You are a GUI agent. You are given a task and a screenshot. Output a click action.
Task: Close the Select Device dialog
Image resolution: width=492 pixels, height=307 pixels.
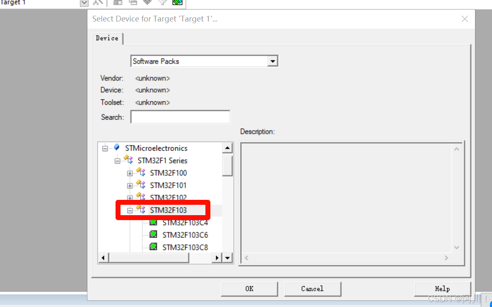(465, 19)
